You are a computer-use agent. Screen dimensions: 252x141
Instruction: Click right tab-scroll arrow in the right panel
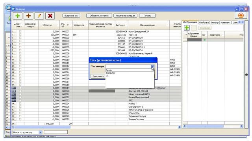coord(242,22)
